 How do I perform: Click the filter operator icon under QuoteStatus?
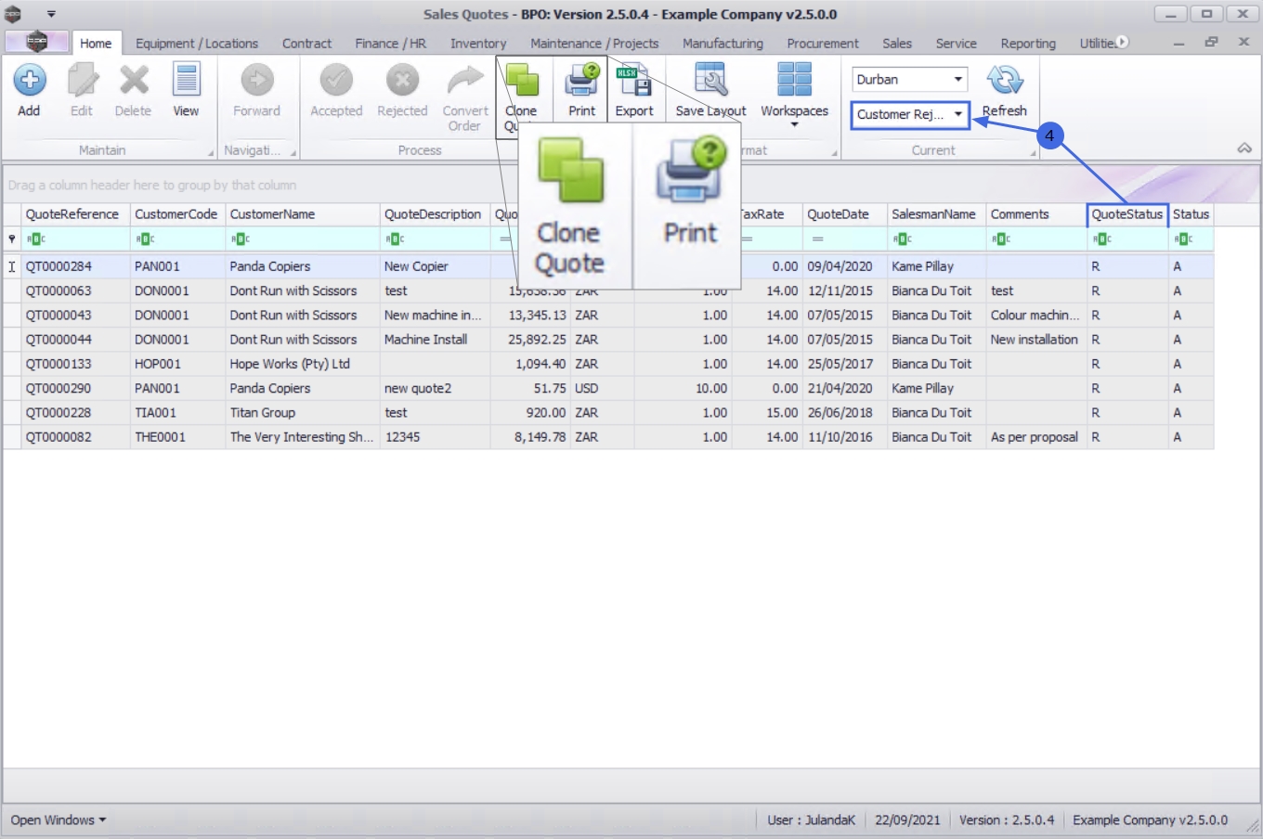click(1101, 239)
